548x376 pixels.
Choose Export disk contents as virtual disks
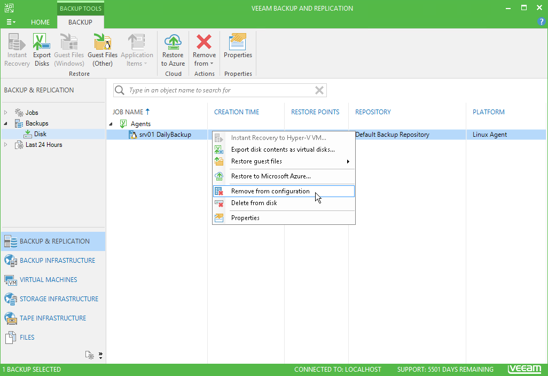[x=284, y=149]
